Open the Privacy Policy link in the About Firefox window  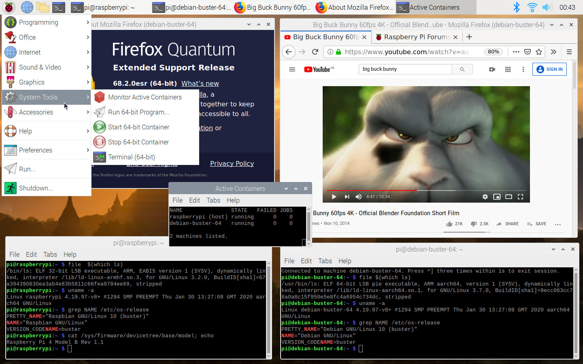coord(232,163)
